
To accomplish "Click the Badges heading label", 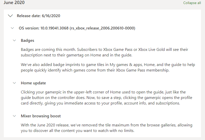I will tap(27, 41).
